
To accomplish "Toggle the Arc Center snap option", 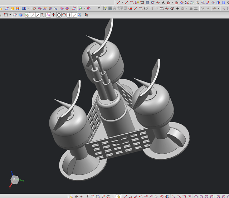I will click(59, 15).
